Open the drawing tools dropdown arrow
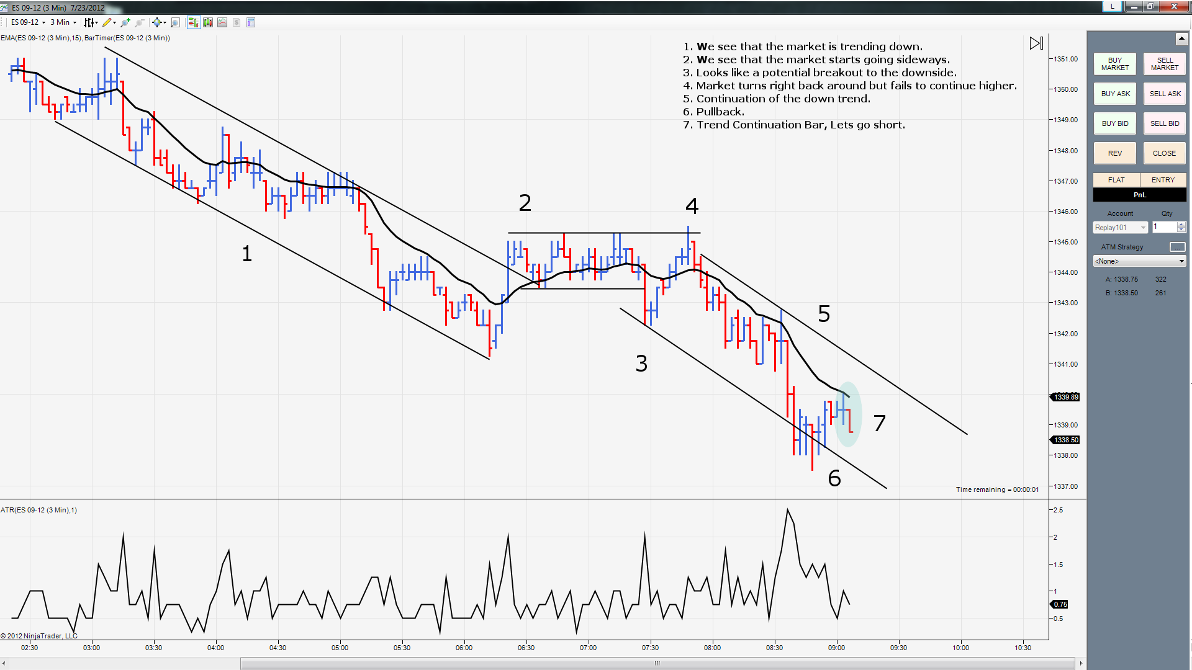 click(x=115, y=23)
